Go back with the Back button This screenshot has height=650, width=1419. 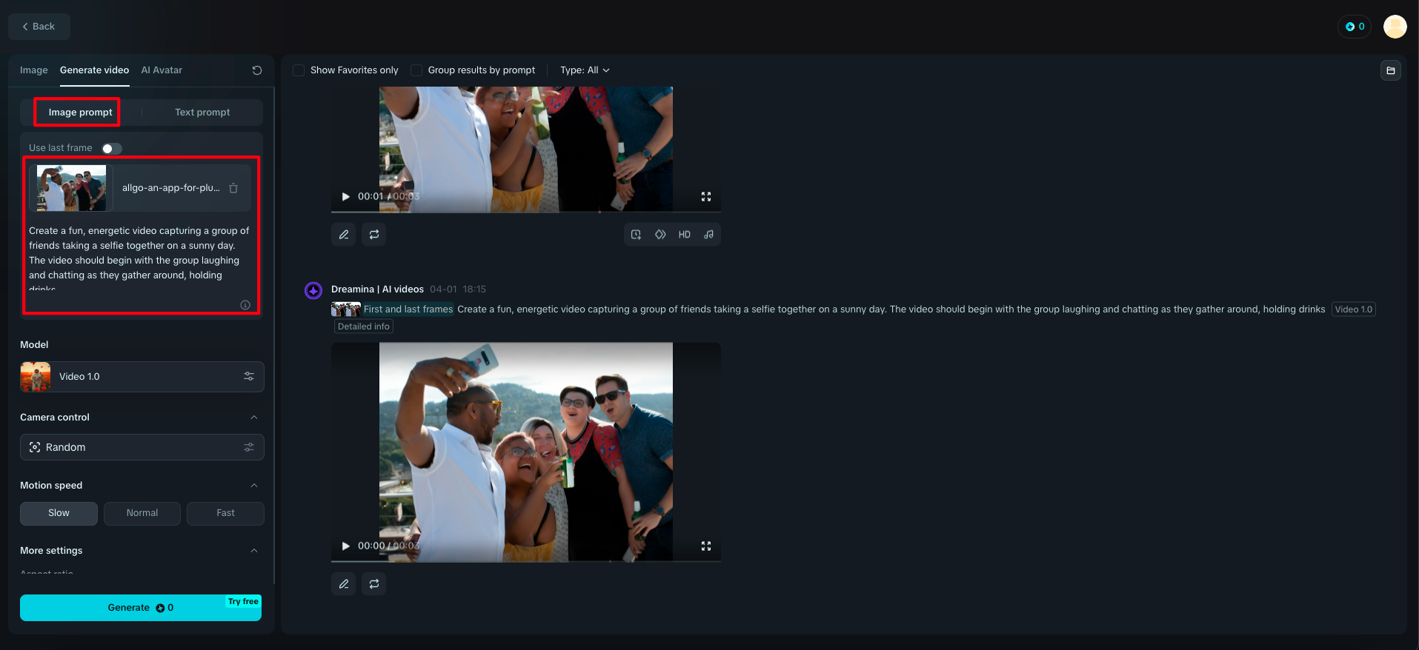click(x=39, y=27)
